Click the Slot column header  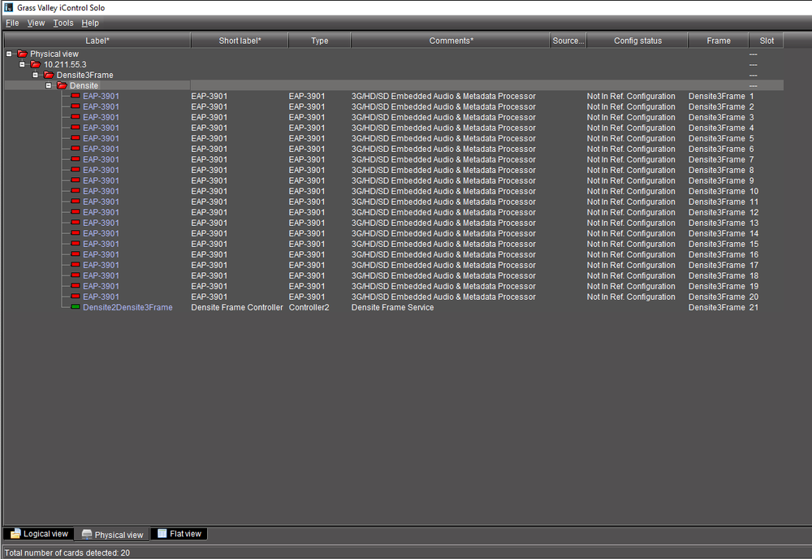click(767, 41)
